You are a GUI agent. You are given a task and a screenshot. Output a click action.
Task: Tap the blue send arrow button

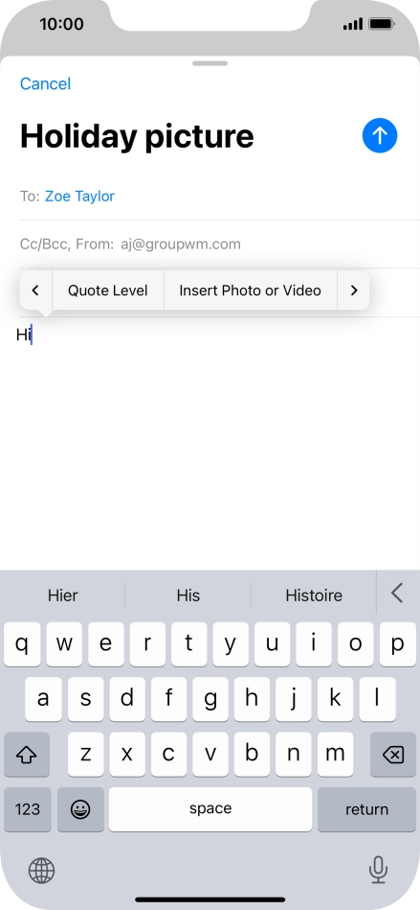tap(380, 136)
